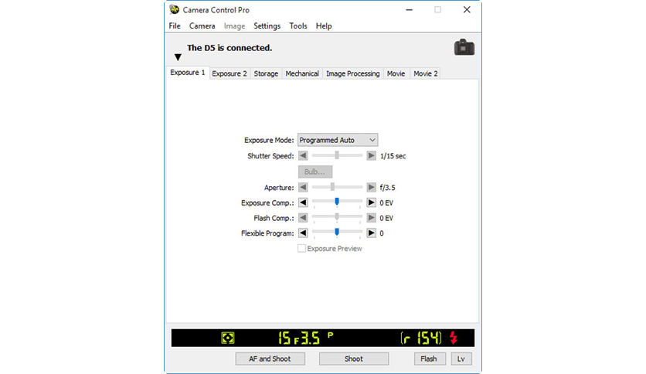This screenshot has height=374, width=646.
Task: Click the red flash indicator in LCD panel
Action: (454, 338)
